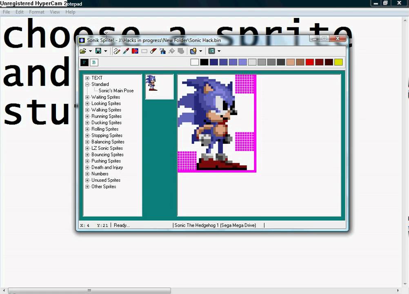Open the Notepad Help menu
The height and width of the screenshot is (294, 409).
click(x=70, y=12)
